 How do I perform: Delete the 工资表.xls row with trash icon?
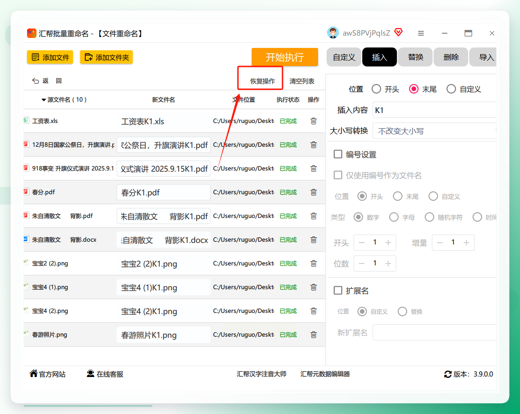313,121
